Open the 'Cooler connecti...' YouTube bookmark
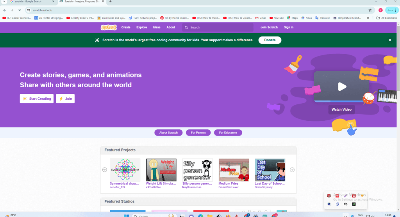 point(16,18)
